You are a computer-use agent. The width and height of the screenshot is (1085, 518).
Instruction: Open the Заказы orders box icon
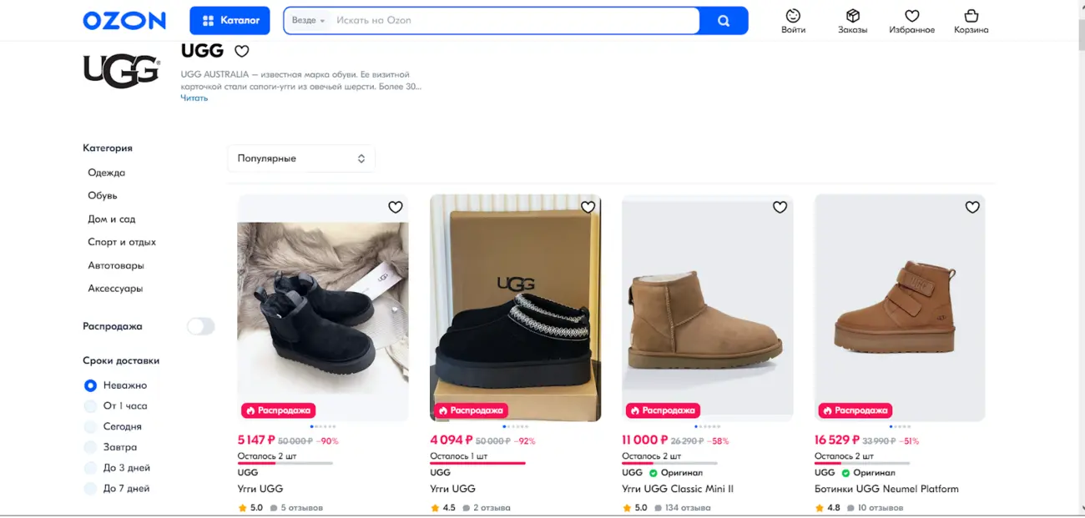852,16
